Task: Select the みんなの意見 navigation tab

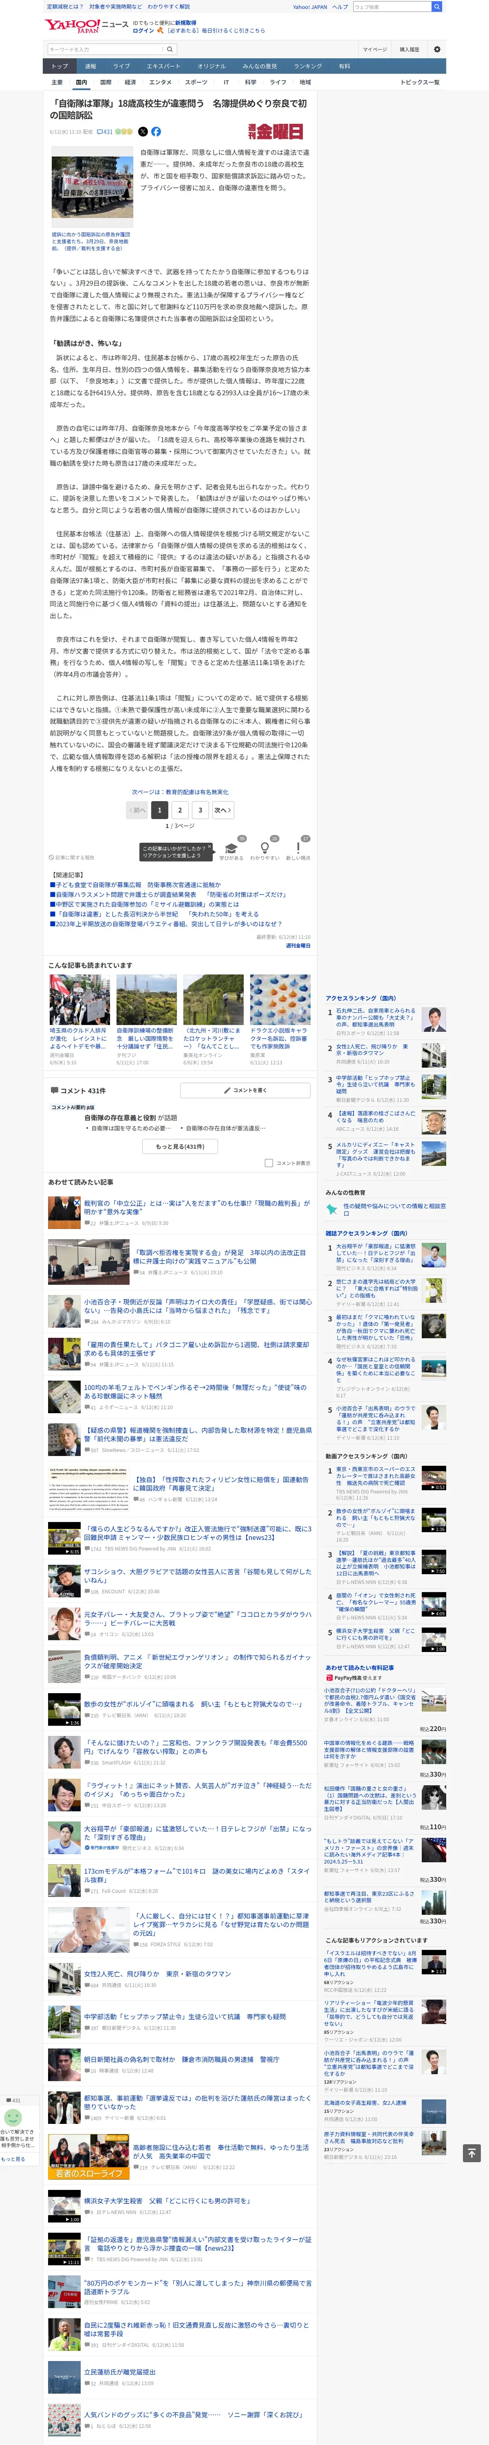Action: pyautogui.click(x=260, y=66)
